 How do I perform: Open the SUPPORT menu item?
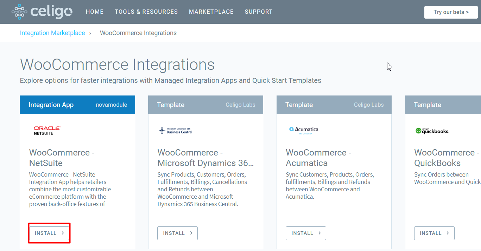click(x=259, y=12)
